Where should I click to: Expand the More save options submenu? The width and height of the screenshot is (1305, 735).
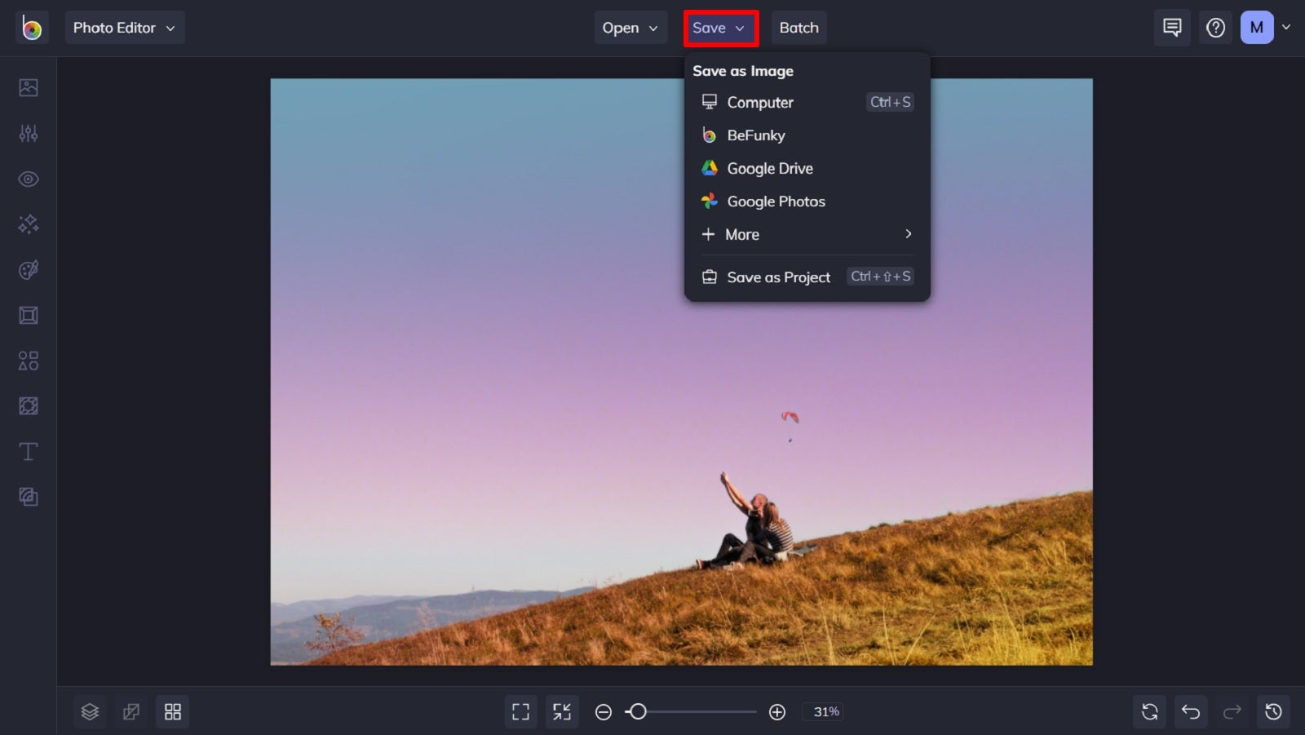(806, 234)
